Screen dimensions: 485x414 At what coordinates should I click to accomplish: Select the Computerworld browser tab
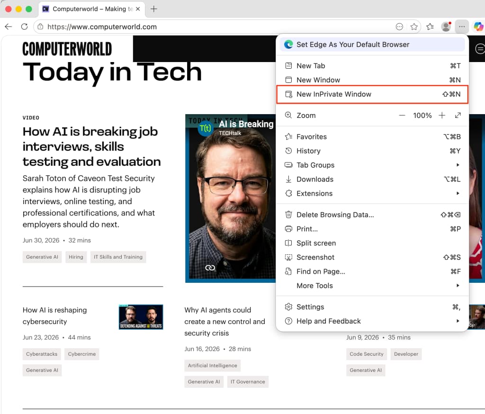tap(91, 9)
